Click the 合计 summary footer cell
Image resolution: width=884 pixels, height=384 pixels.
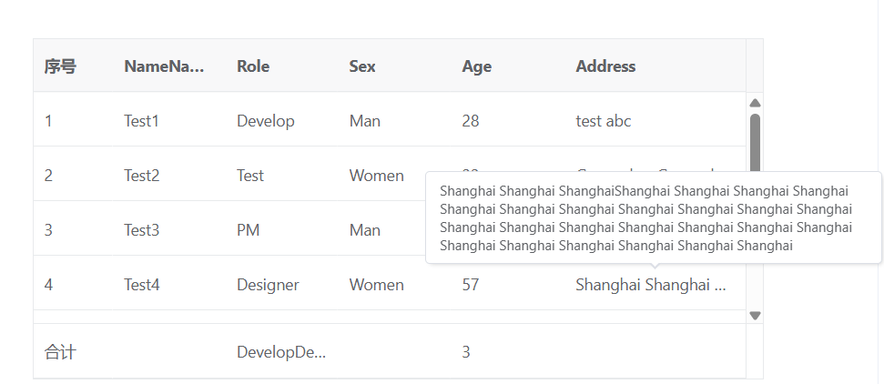pos(60,352)
